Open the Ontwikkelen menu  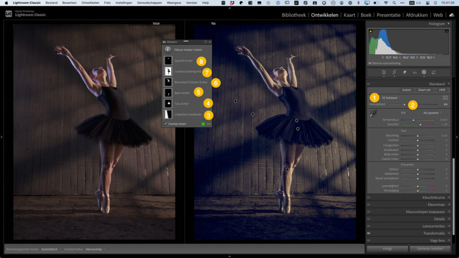coord(90,3)
